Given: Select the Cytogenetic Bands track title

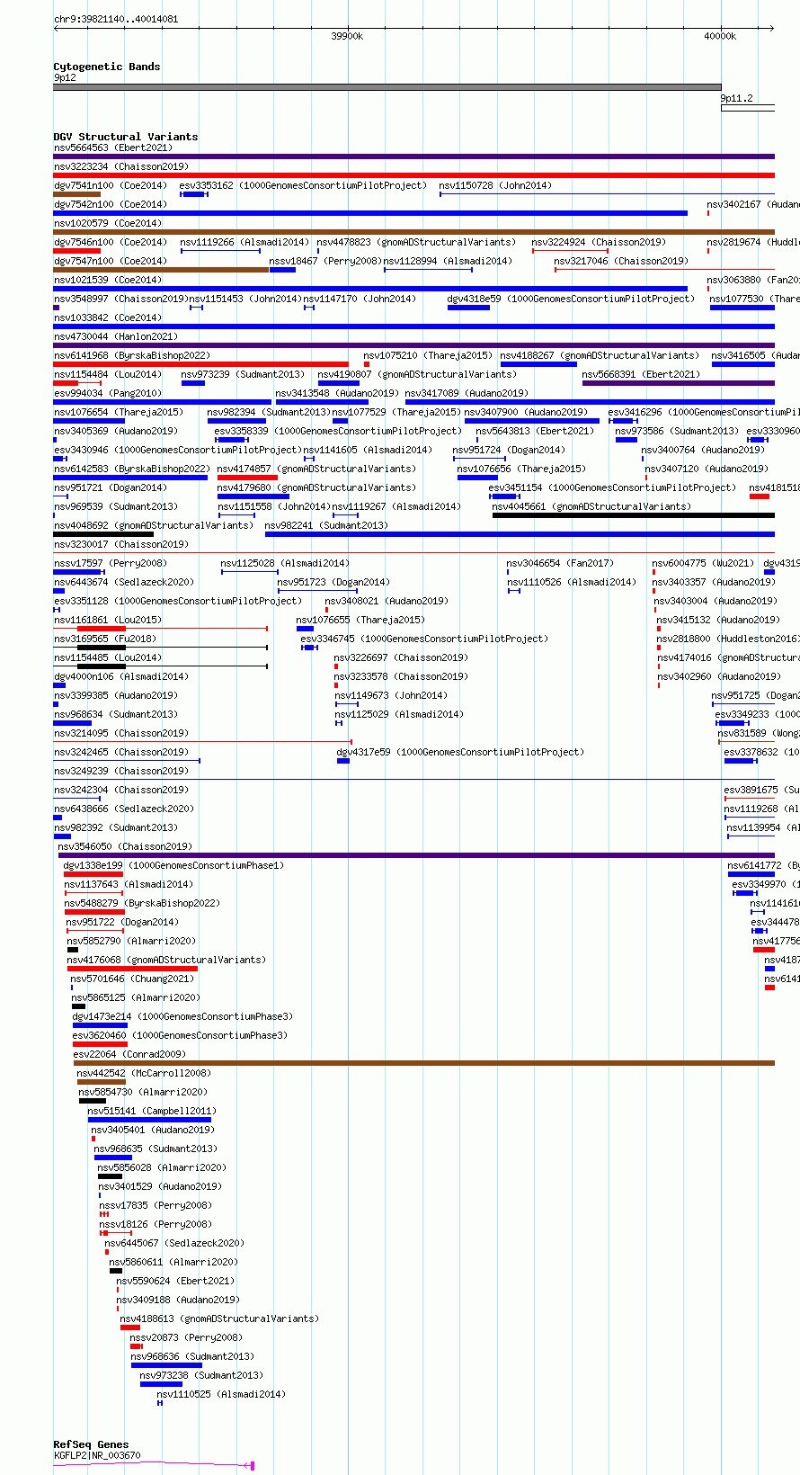Looking at the screenshot, I should click(x=107, y=67).
